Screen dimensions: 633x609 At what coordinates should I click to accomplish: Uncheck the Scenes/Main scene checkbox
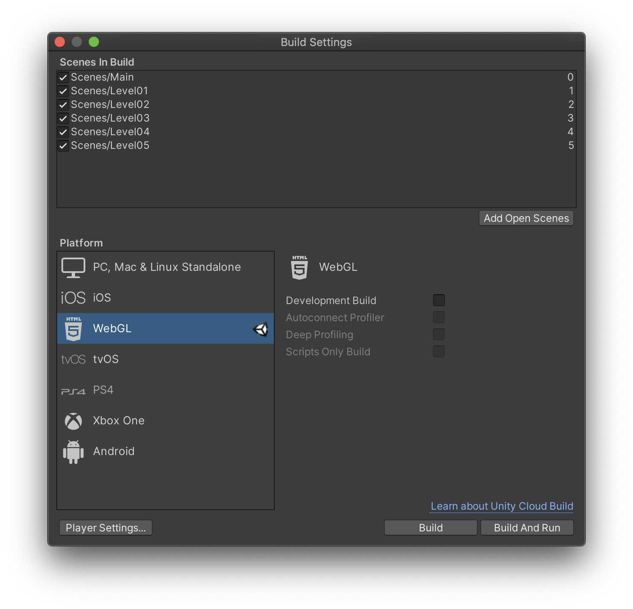click(63, 78)
